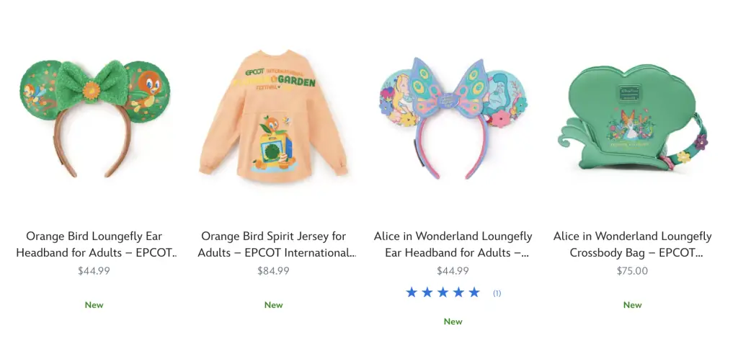This screenshot has height=349, width=738.
Task: Click the $84.99 Spirit Jersey price
Action: [x=273, y=271]
